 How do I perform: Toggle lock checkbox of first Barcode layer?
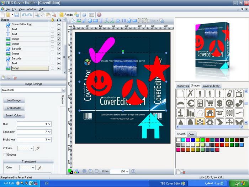click(52, 49)
